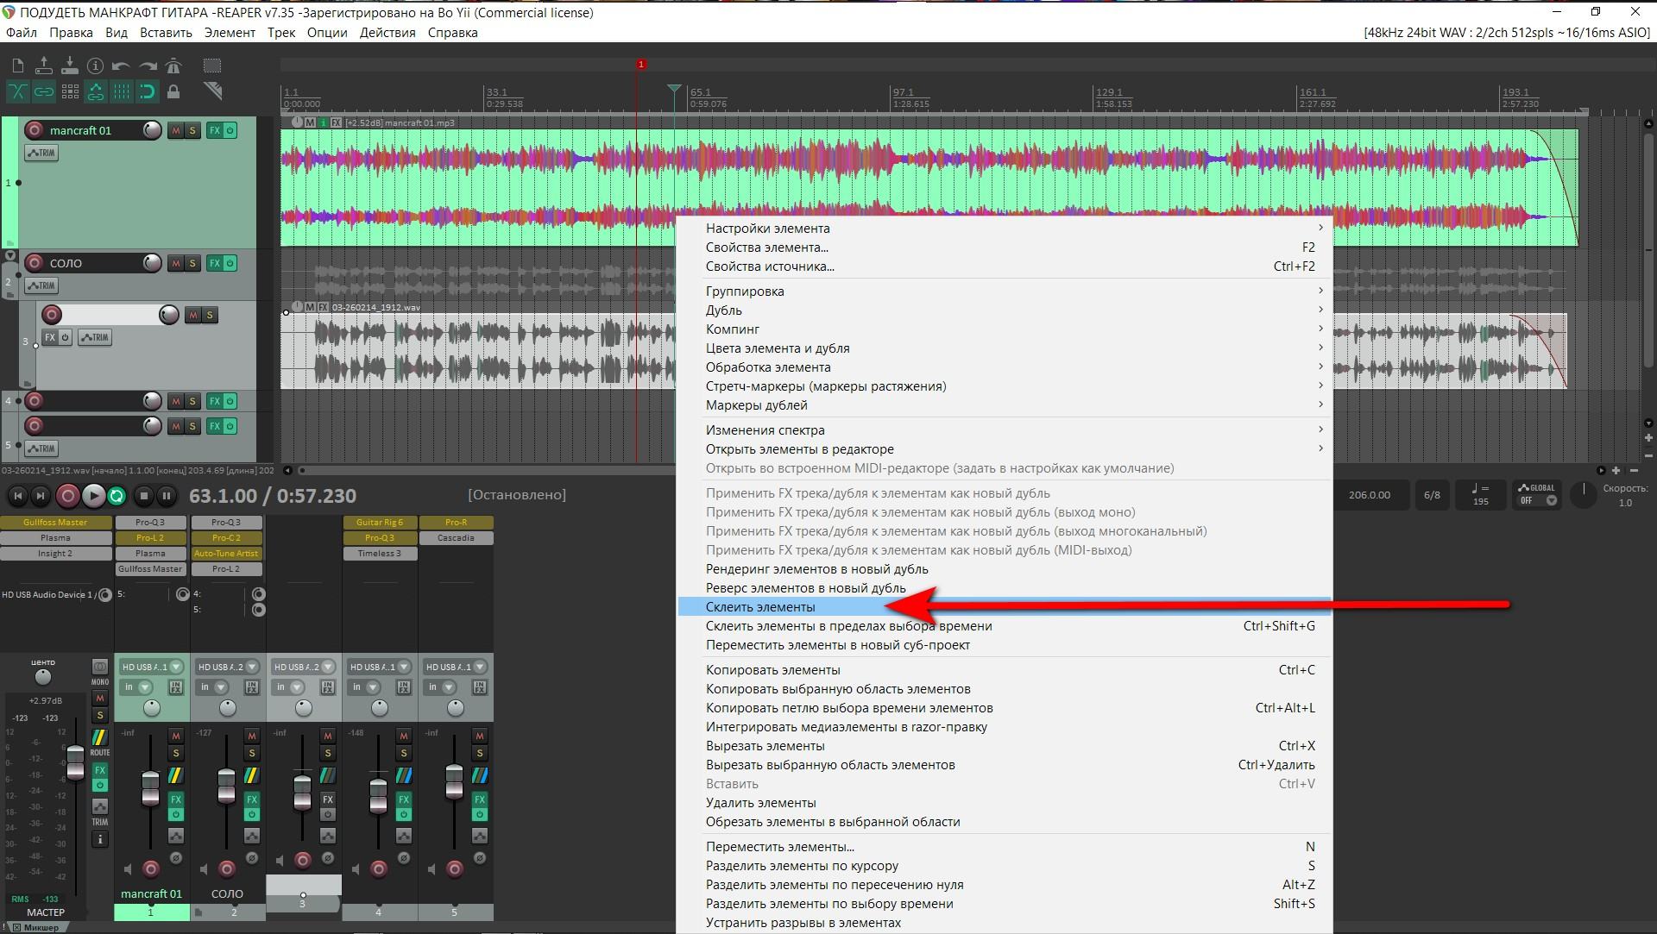Open the Действия menu
The image size is (1657, 934).
coord(387,33)
